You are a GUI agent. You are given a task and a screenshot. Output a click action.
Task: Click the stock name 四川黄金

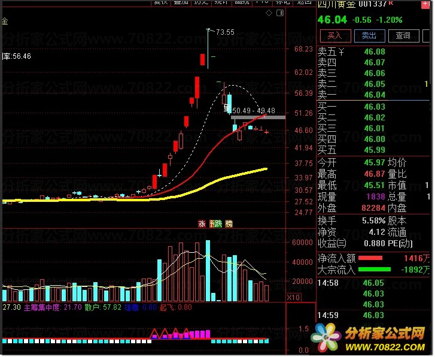point(336,4)
